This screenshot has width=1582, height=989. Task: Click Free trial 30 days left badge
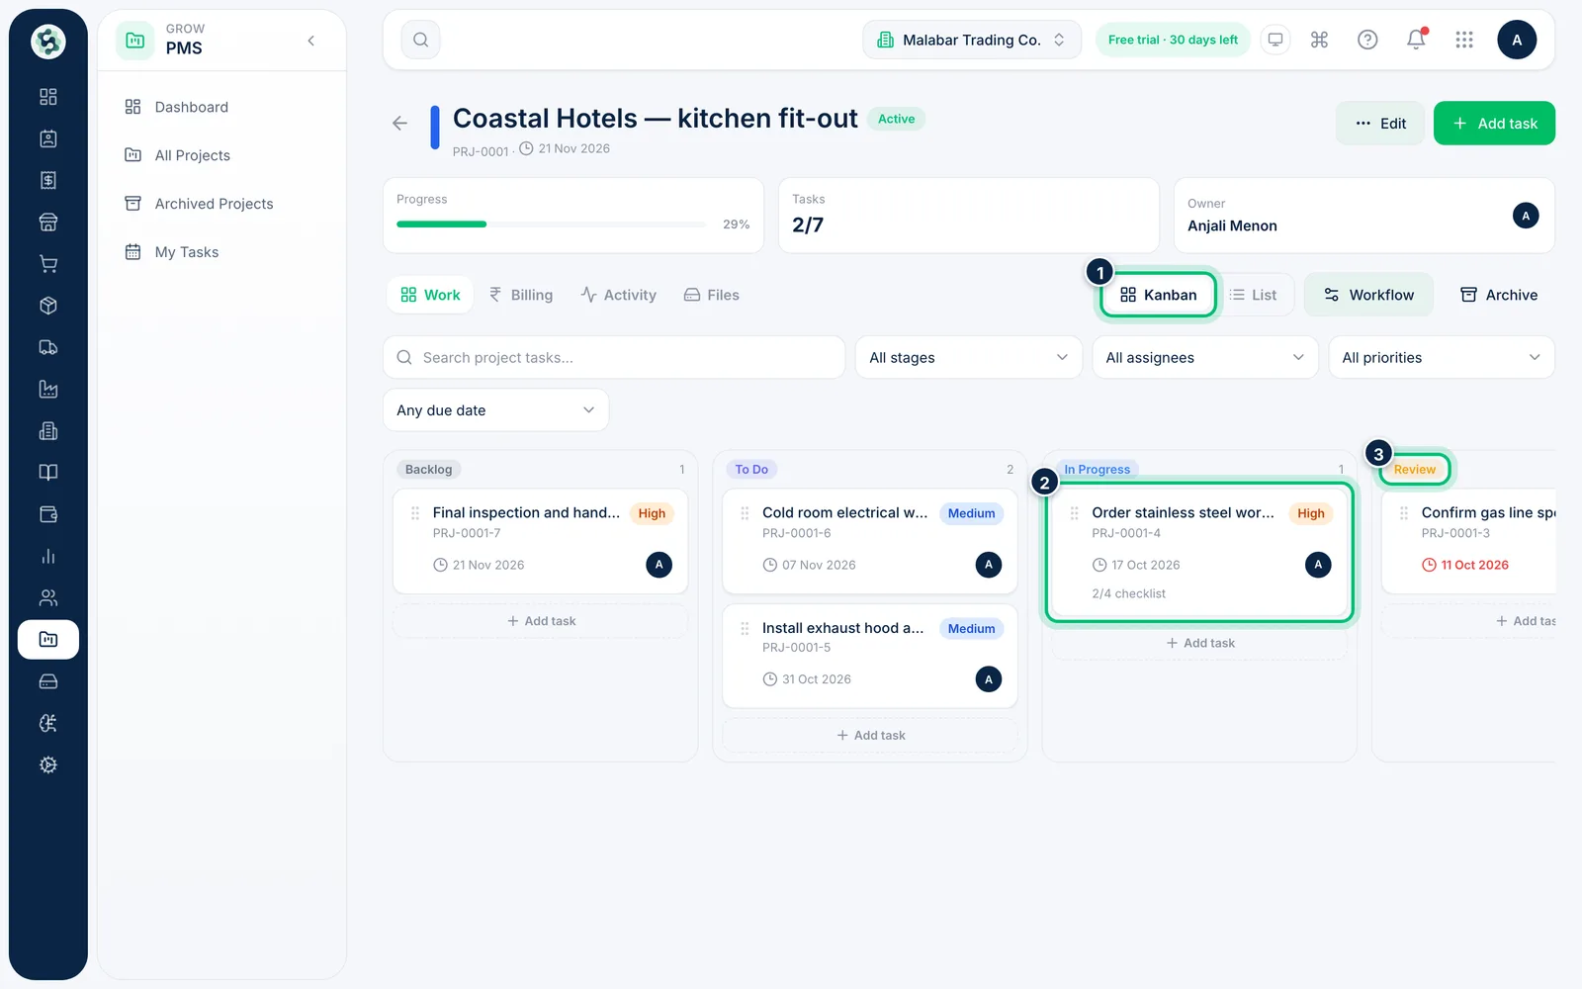click(x=1173, y=40)
